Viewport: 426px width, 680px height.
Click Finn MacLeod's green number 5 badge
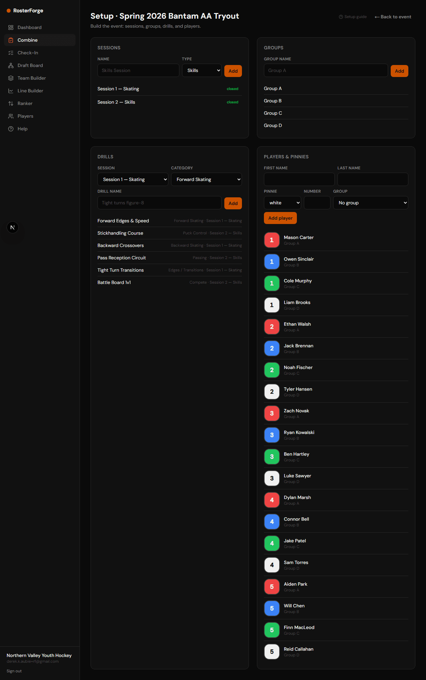point(272,630)
